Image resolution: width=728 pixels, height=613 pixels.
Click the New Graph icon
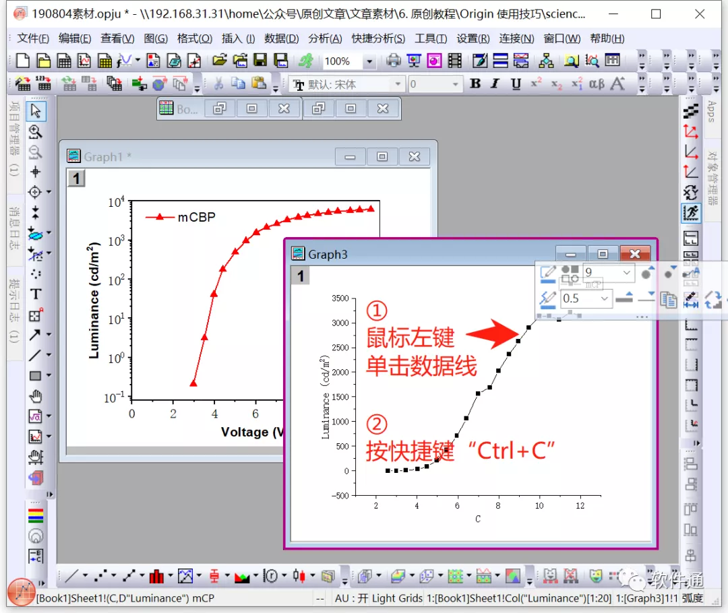pyautogui.click(x=84, y=61)
